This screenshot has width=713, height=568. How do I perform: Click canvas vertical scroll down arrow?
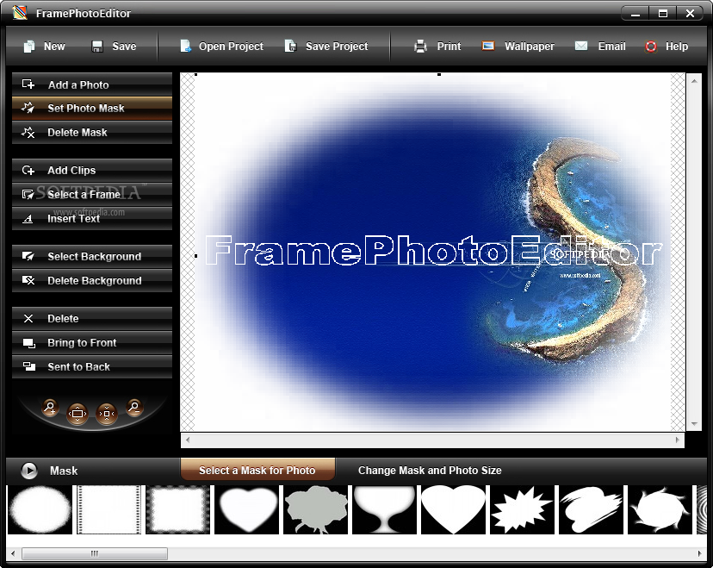click(694, 424)
